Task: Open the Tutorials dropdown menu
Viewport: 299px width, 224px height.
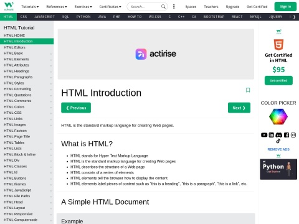Action: (x=30, y=7)
